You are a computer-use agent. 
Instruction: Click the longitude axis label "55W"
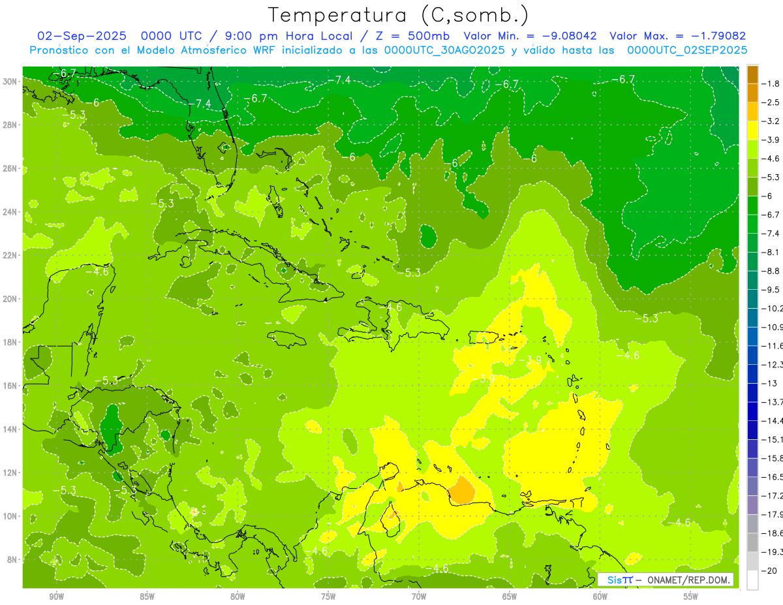click(691, 597)
